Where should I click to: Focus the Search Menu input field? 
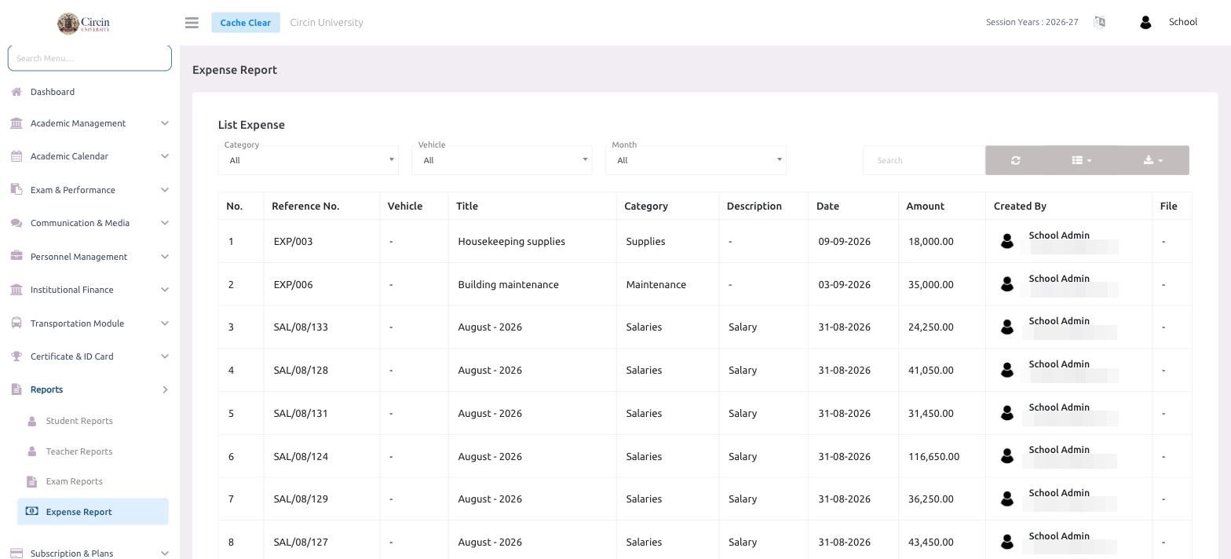click(x=89, y=58)
